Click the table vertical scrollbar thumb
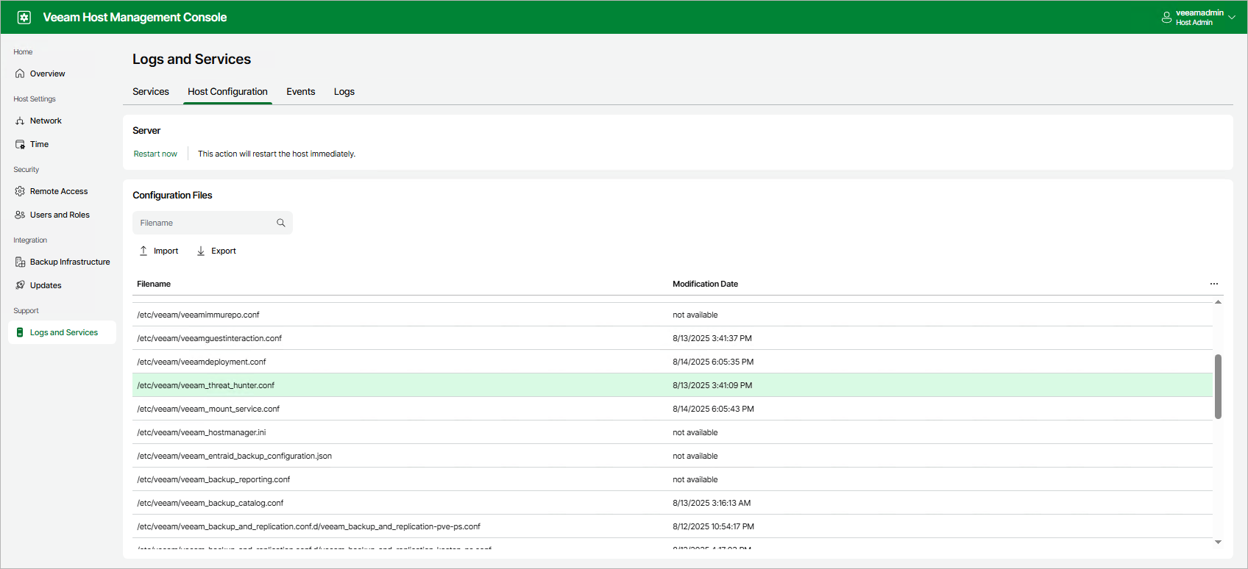The height and width of the screenshot is (569, 1248). pos(1218,387)
